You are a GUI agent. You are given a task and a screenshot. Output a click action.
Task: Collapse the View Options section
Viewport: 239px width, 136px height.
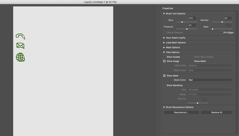pos(164,52)
